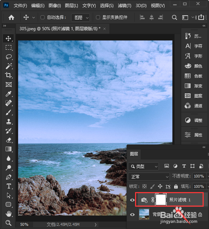Click the Search magnifier in options bar
Screen dimensions: 209x229
pos(174,17)
